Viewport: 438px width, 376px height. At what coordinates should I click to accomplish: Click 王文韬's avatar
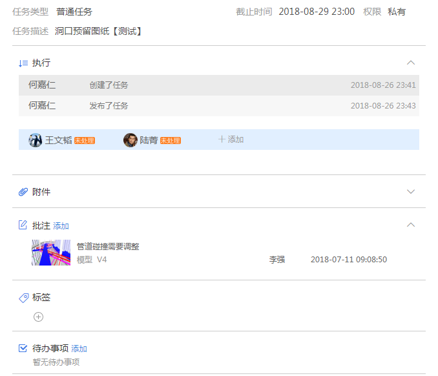[36, 140]
